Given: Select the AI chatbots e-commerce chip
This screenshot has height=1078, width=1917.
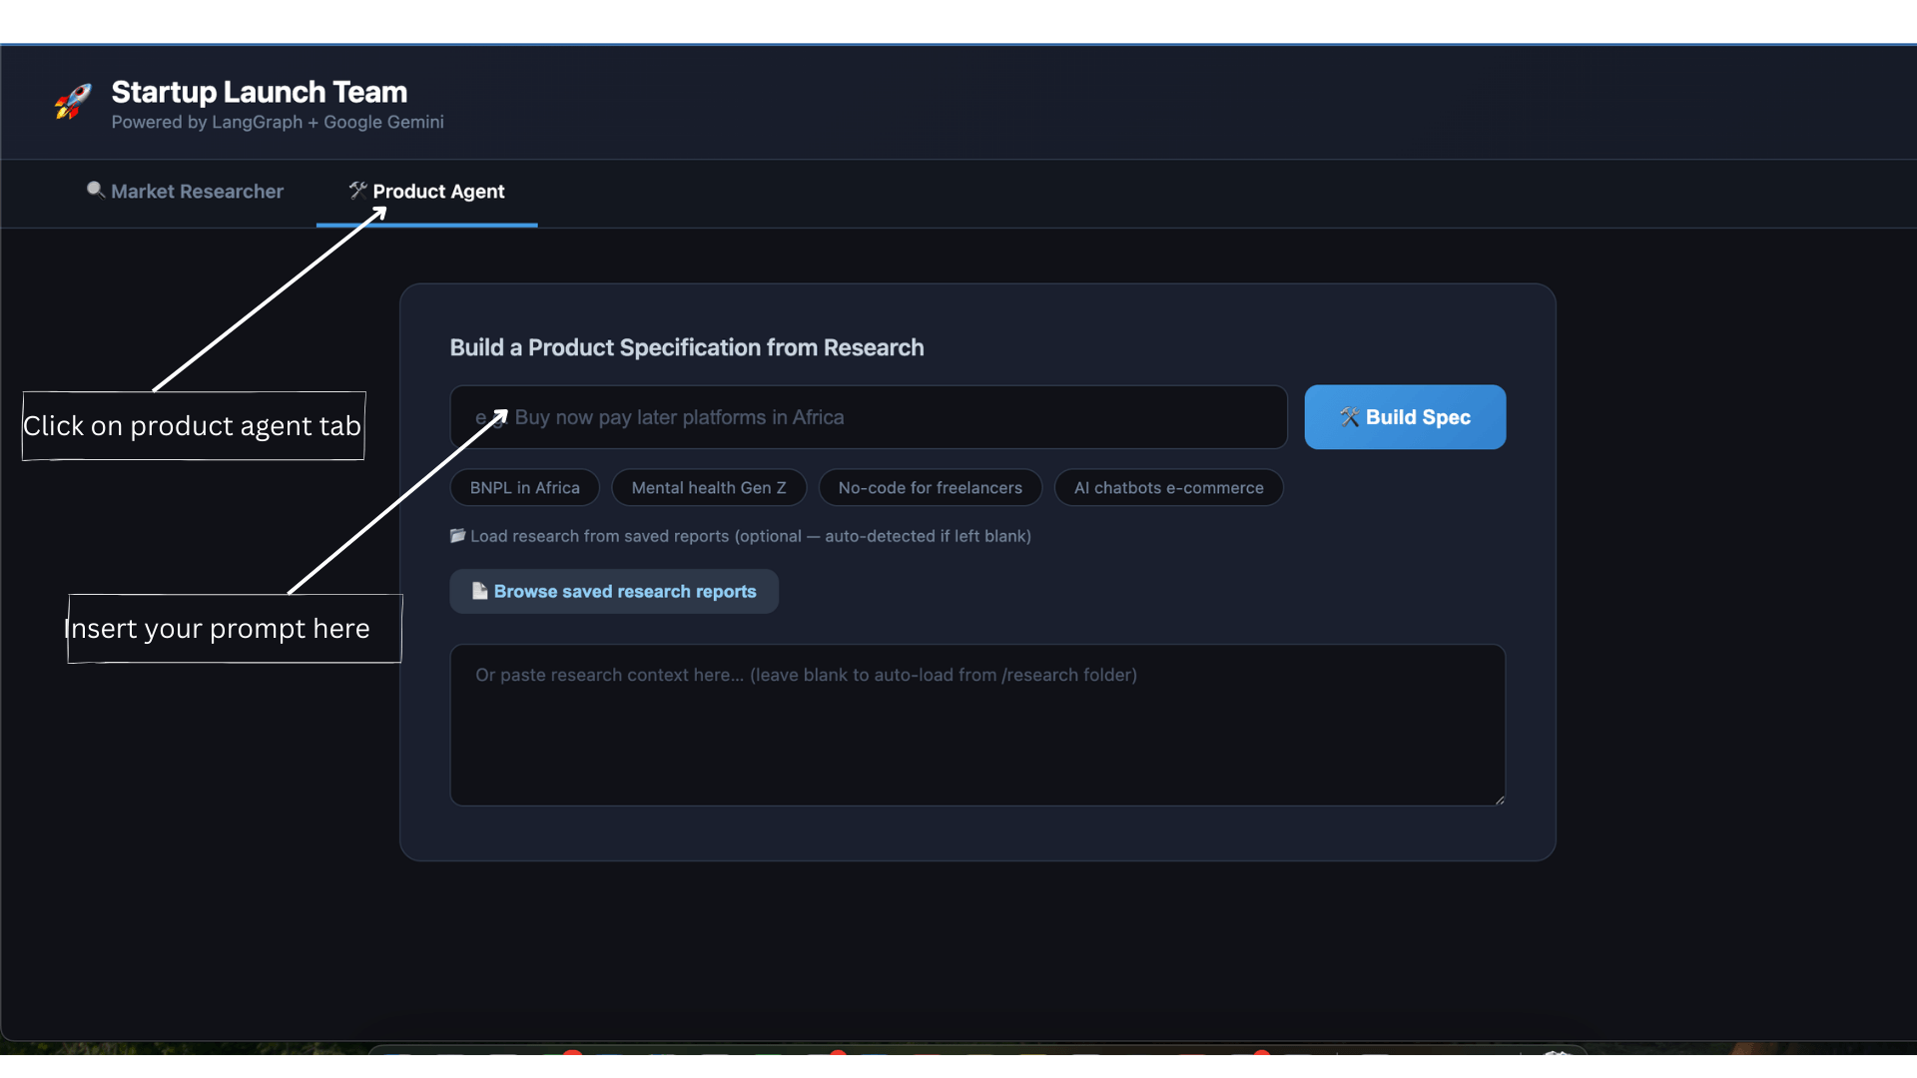Looking at the screenshot, I should [x=1168, y=487].
